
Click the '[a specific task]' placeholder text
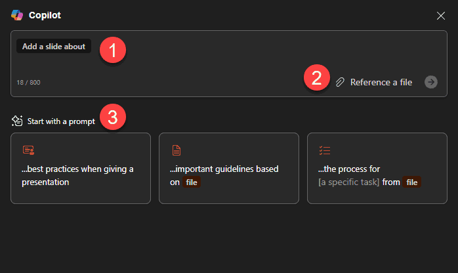coord(348,182)
